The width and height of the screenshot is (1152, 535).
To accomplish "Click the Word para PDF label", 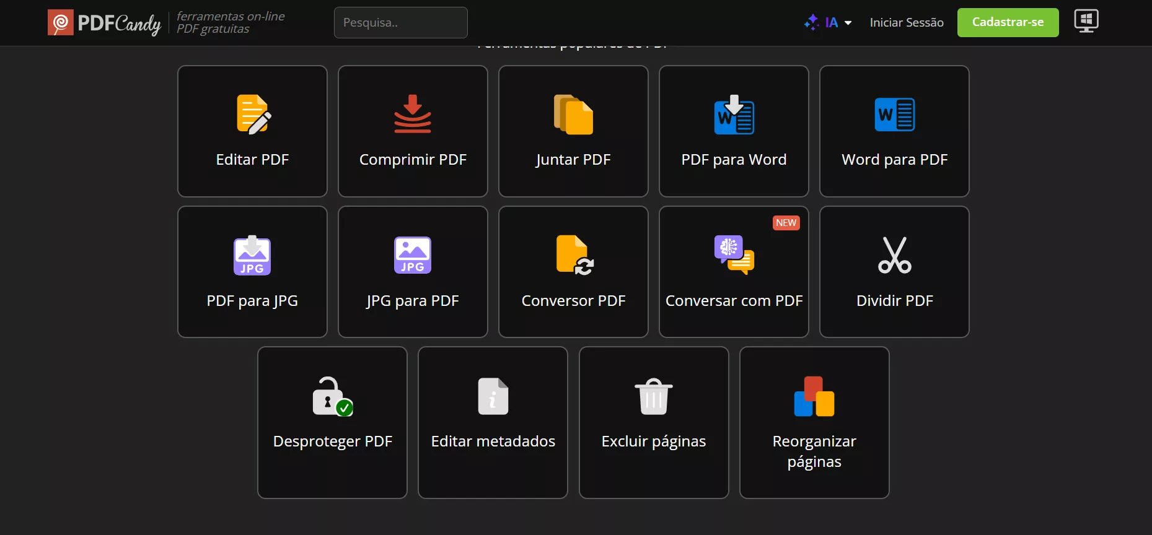I will (894, 160).
